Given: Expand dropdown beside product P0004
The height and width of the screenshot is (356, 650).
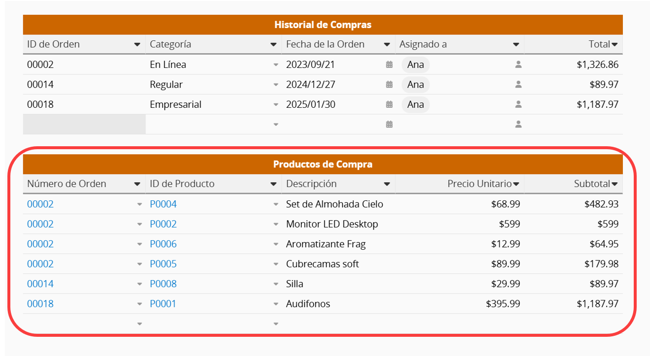Looking at the screenshot, I should click(276, 204).
